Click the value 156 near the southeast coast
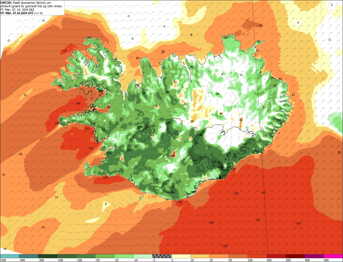The image size is (343, 262). [234, 169]
